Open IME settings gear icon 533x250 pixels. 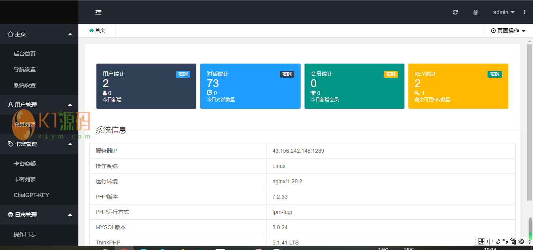pyautogui.click(x=521, y=241)
